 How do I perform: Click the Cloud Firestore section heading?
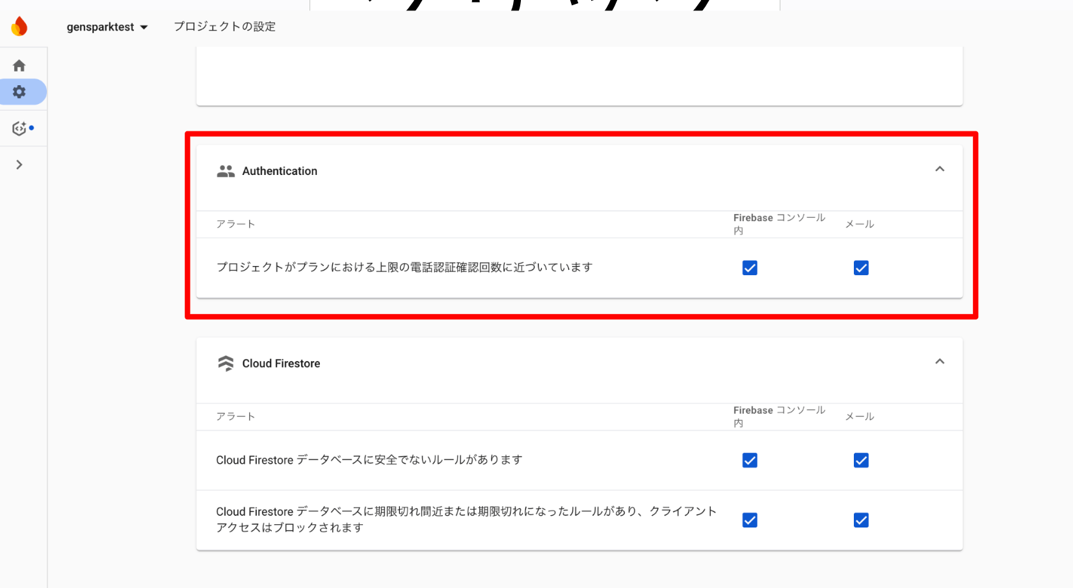281,364
